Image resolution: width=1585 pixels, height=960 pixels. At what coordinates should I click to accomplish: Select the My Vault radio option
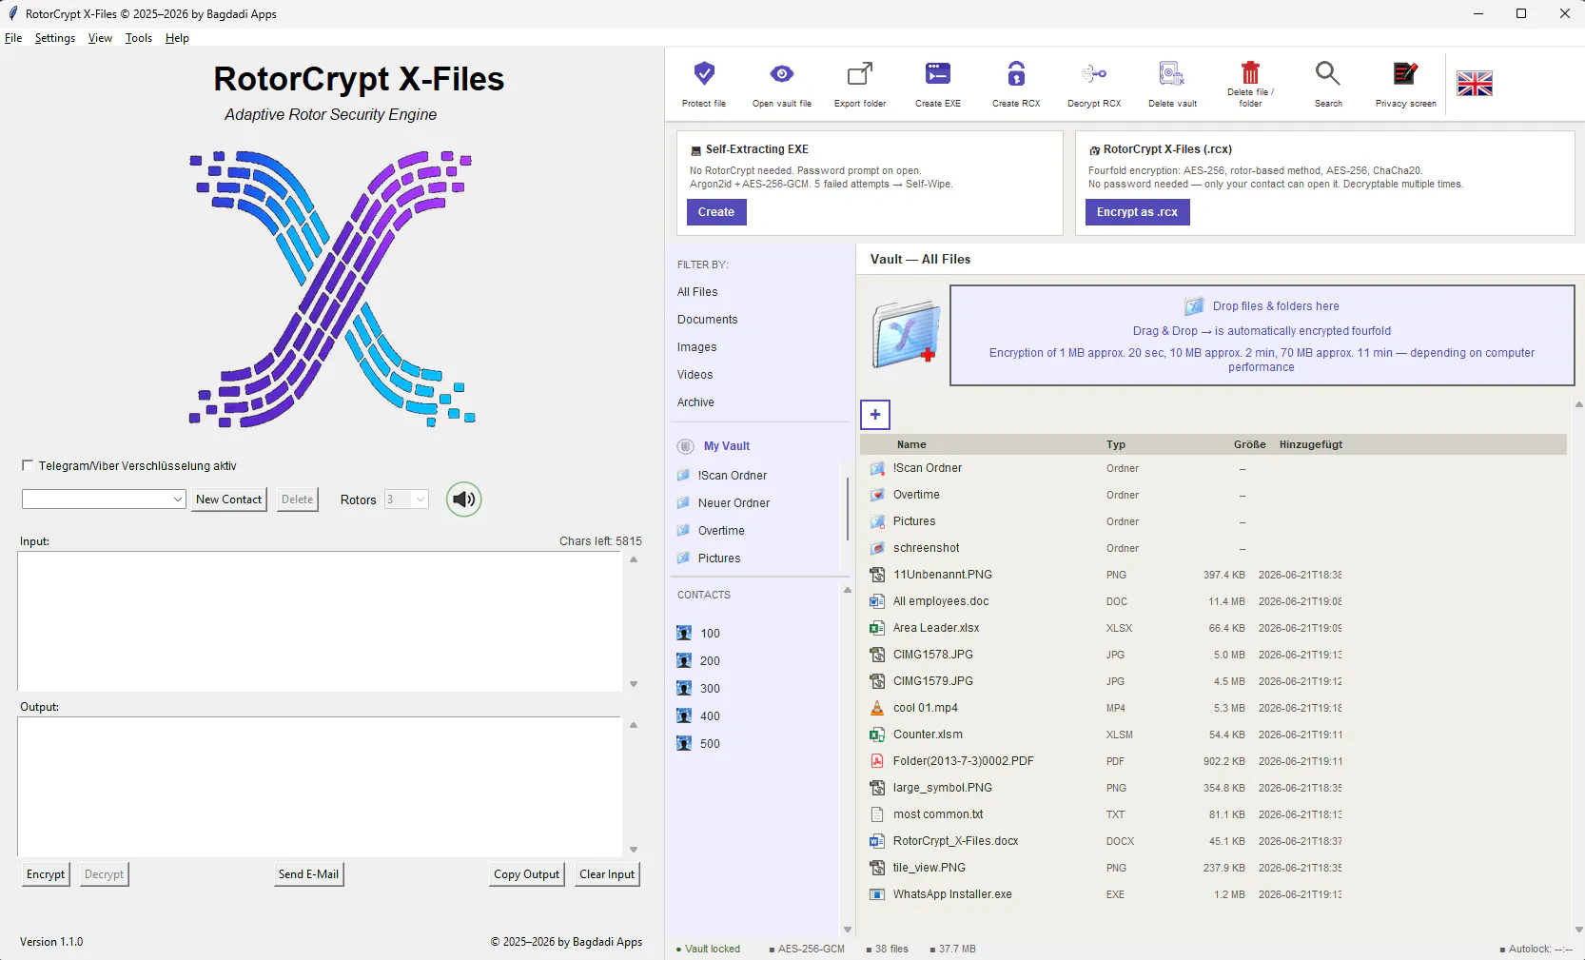tap(685, 446)
